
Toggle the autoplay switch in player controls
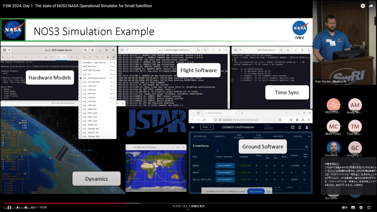click(344, 207)
